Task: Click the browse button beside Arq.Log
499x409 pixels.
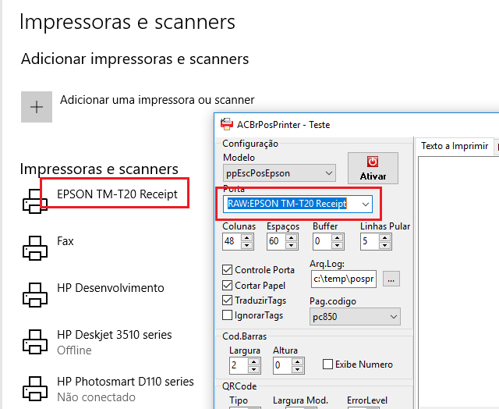Action: [x=391, y=279]
